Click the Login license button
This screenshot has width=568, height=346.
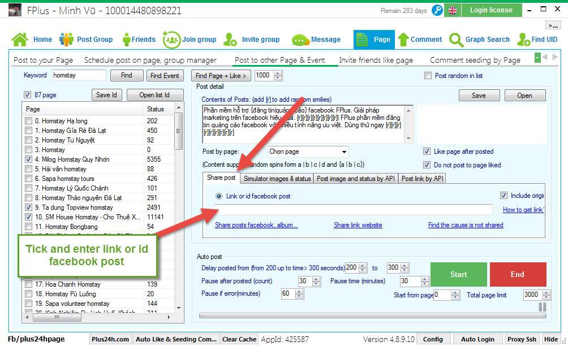click(492, 10)
